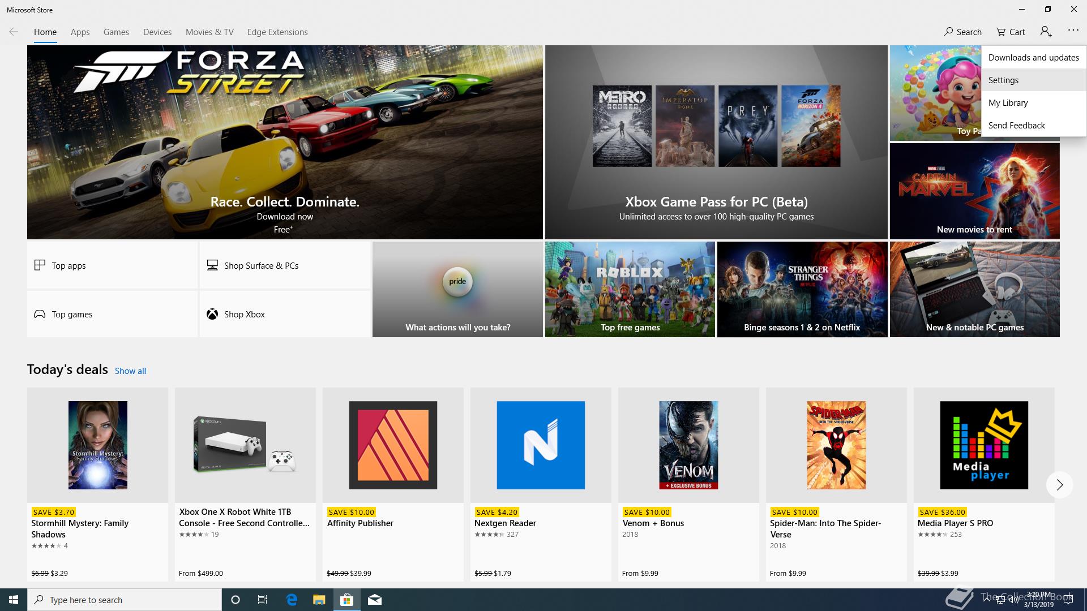Viewport: 1087px width, 611px height.
Task: Choose Downloads and updates menu entry
Action: pos(1033,57)
